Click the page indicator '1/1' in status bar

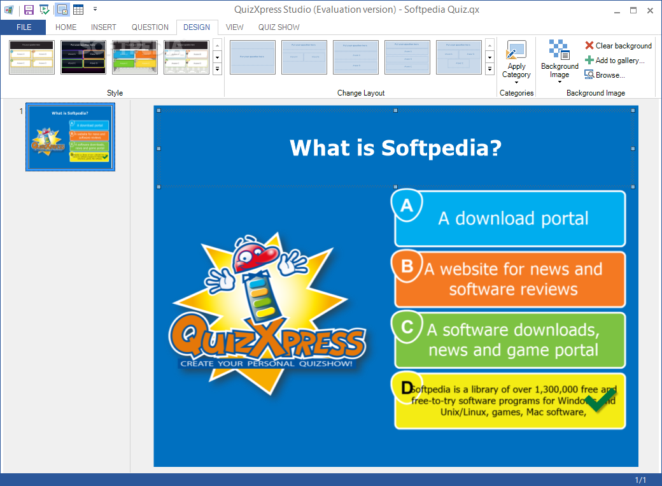tap(640, 480)
